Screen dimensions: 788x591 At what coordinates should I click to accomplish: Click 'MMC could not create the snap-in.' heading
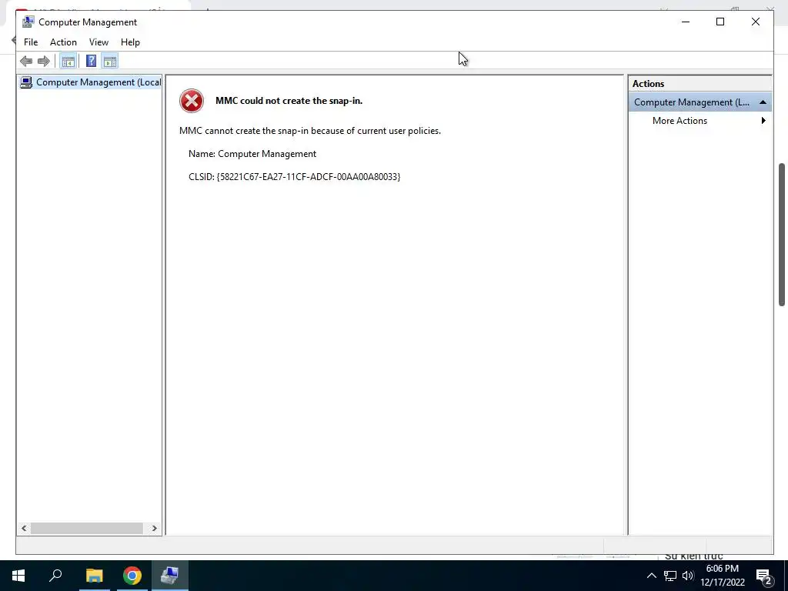289,101
